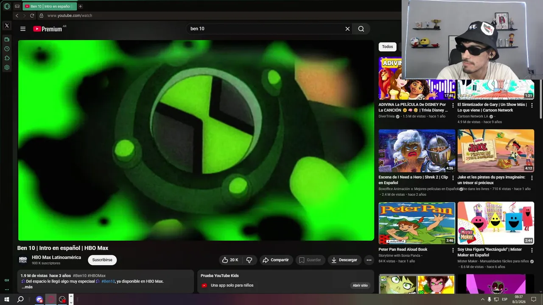Image resolution: width=543 pixels, height=305 pixels.
Task: Click the taskbar microphone tray icon
Action: pos(489,299)
